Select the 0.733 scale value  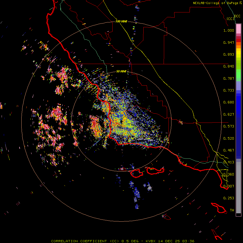pyautogui.click(x=229, y=90)
